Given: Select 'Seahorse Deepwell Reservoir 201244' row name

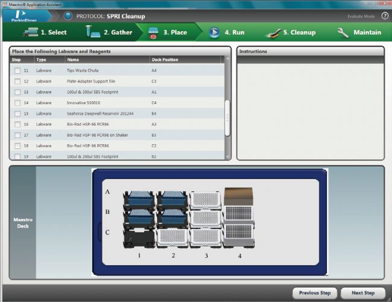Looking at the screenshot, I should [100, 114].
